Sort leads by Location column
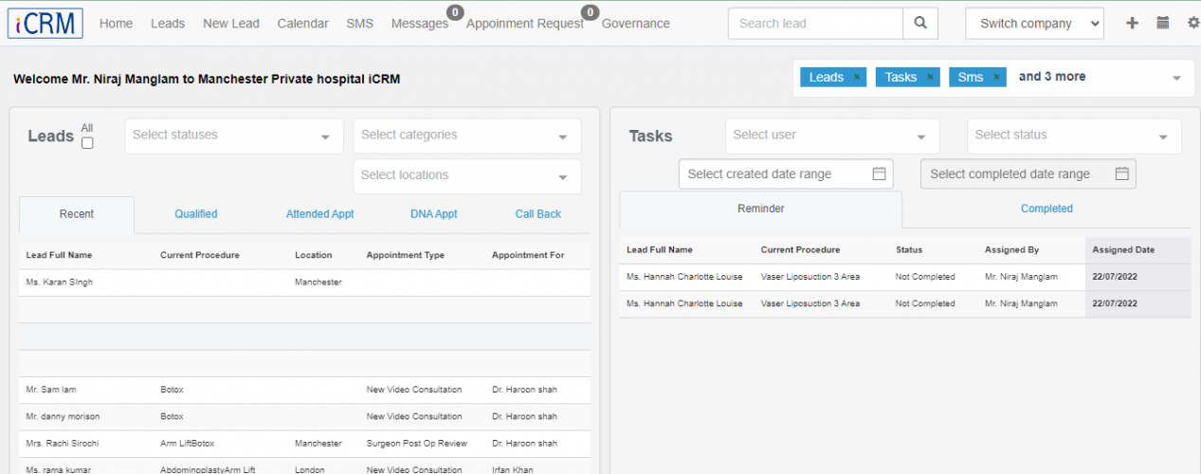Screen dimensions: 1201x474 coord(314,255)
